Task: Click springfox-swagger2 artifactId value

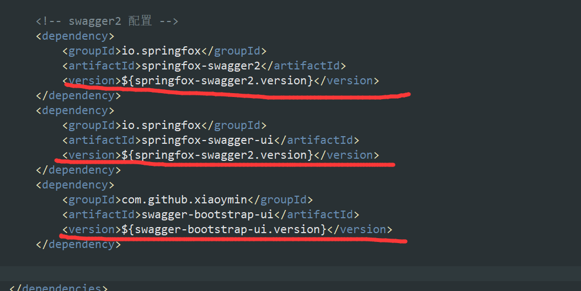Action: [201, 66]
